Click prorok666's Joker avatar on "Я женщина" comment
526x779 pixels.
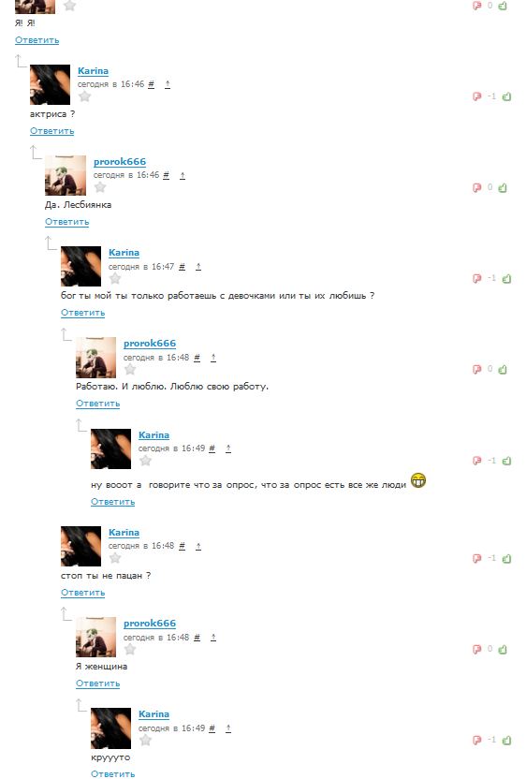pos(95,638)
